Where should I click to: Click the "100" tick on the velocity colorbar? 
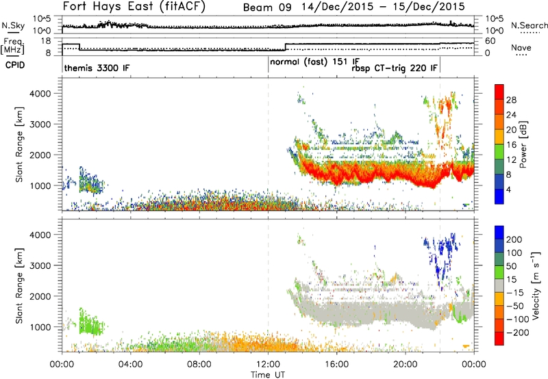tap(514, 252)
